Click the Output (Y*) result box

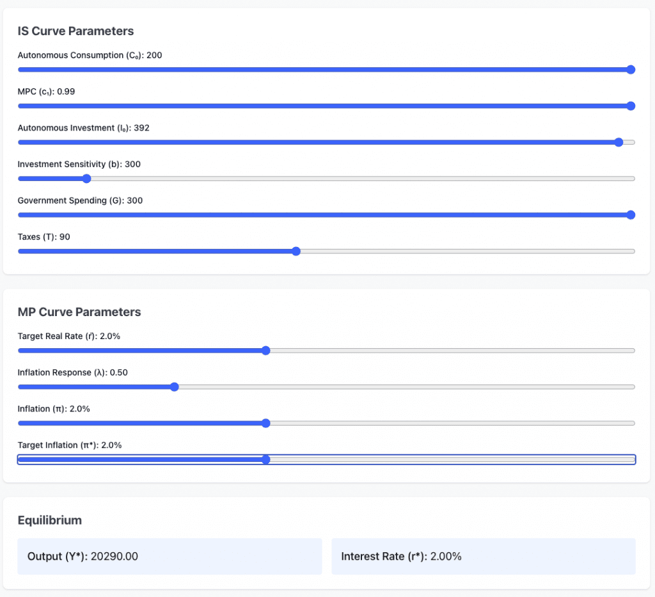(x=170, y=556)
